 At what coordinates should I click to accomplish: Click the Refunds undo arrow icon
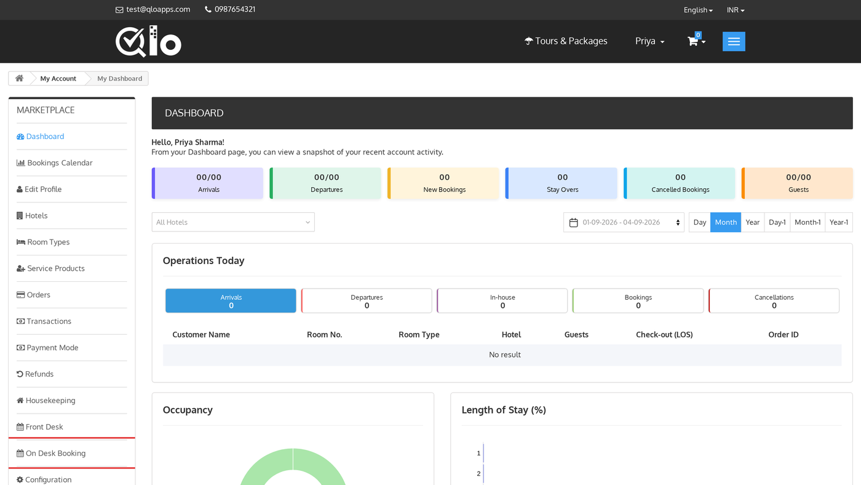coord(20,374)
